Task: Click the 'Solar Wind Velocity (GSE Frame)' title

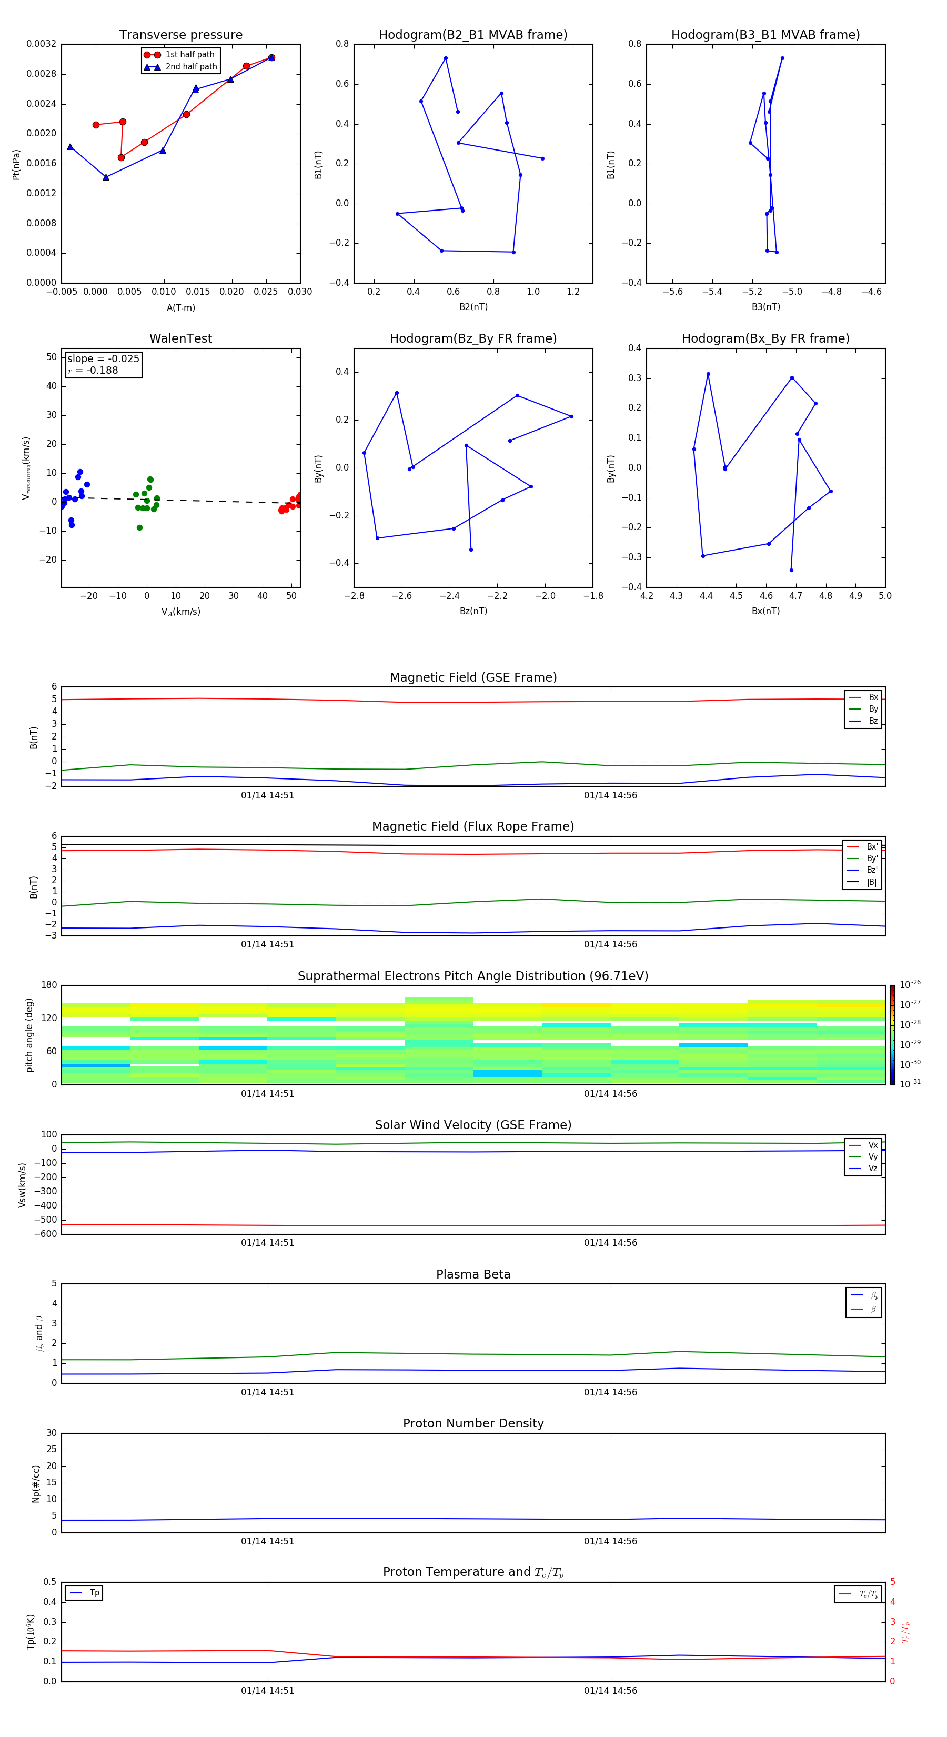Action: point(473,1125)
